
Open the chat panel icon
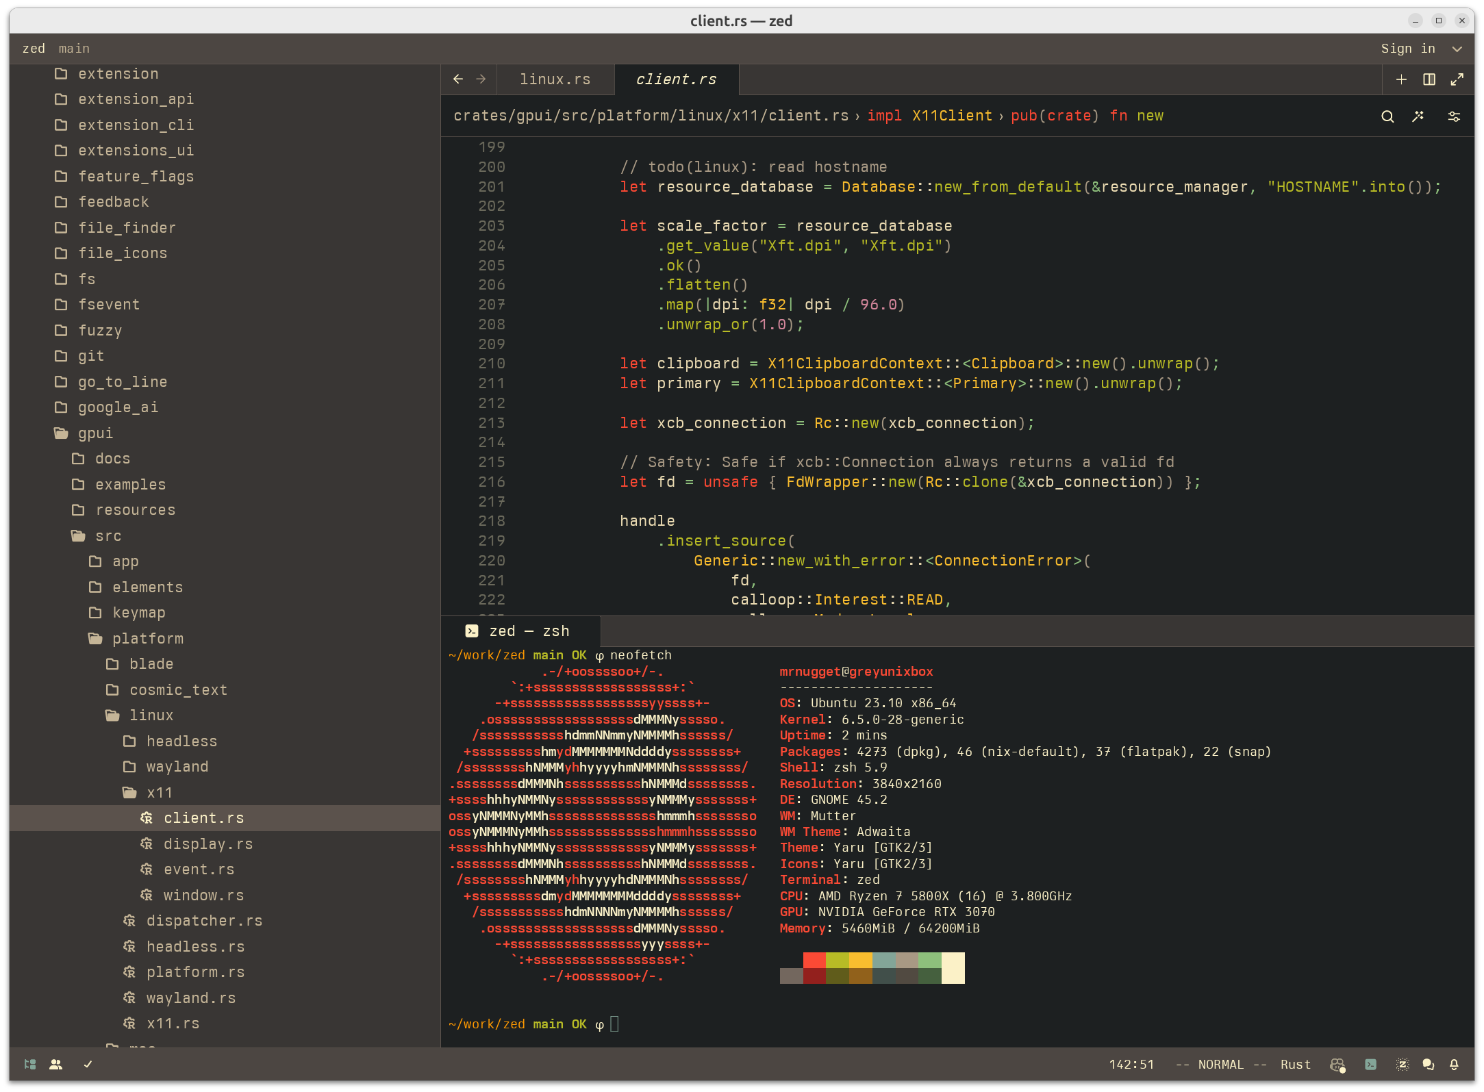[x=1428, y=1065]
